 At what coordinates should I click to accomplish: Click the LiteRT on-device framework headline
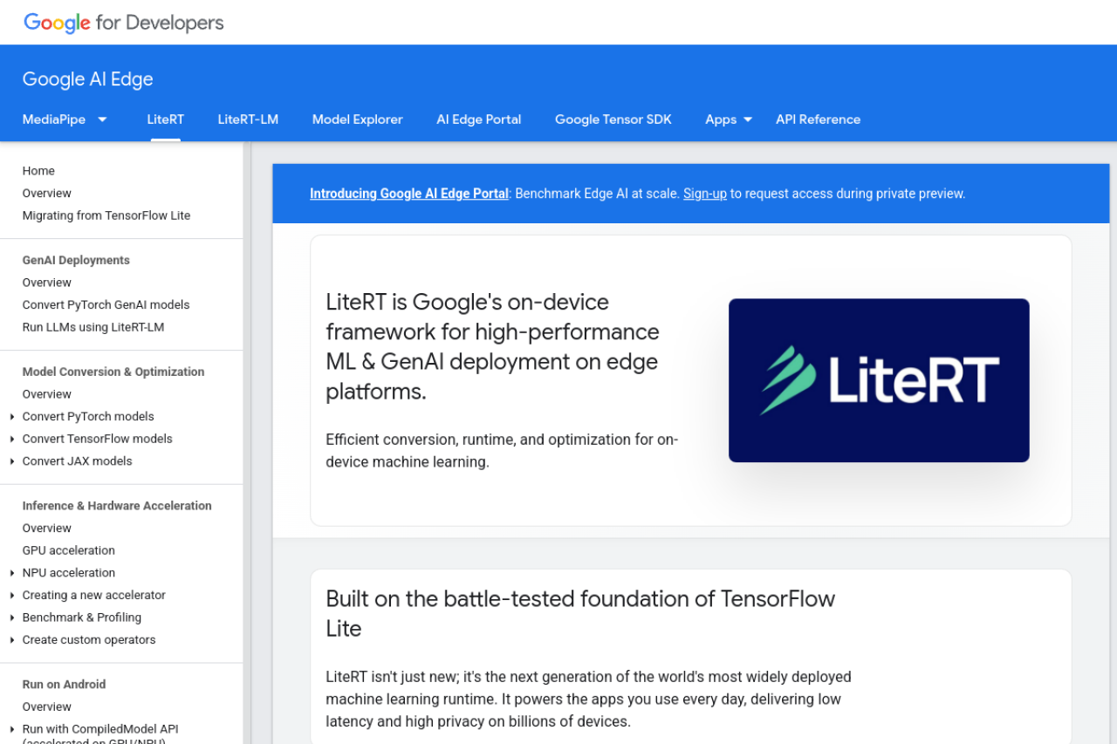coord(492,347)
